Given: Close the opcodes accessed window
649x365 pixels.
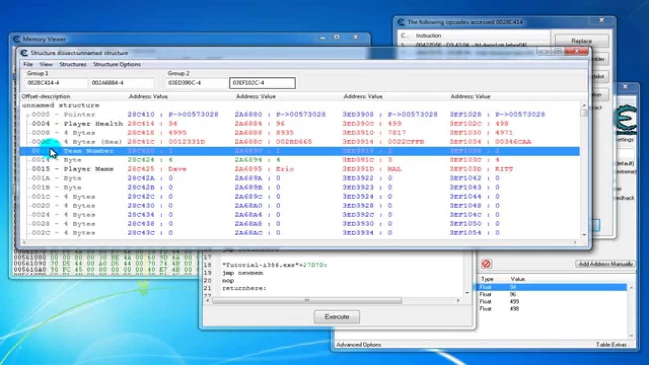Looking at the screenshot, I should pyautogui.click(x=601, y=21).
